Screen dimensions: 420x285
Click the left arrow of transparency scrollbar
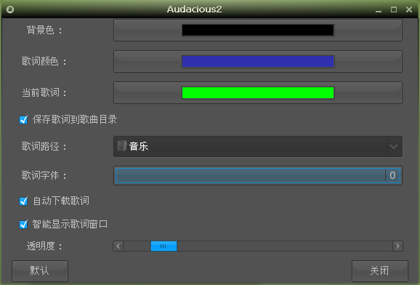(x=118, y=246)
